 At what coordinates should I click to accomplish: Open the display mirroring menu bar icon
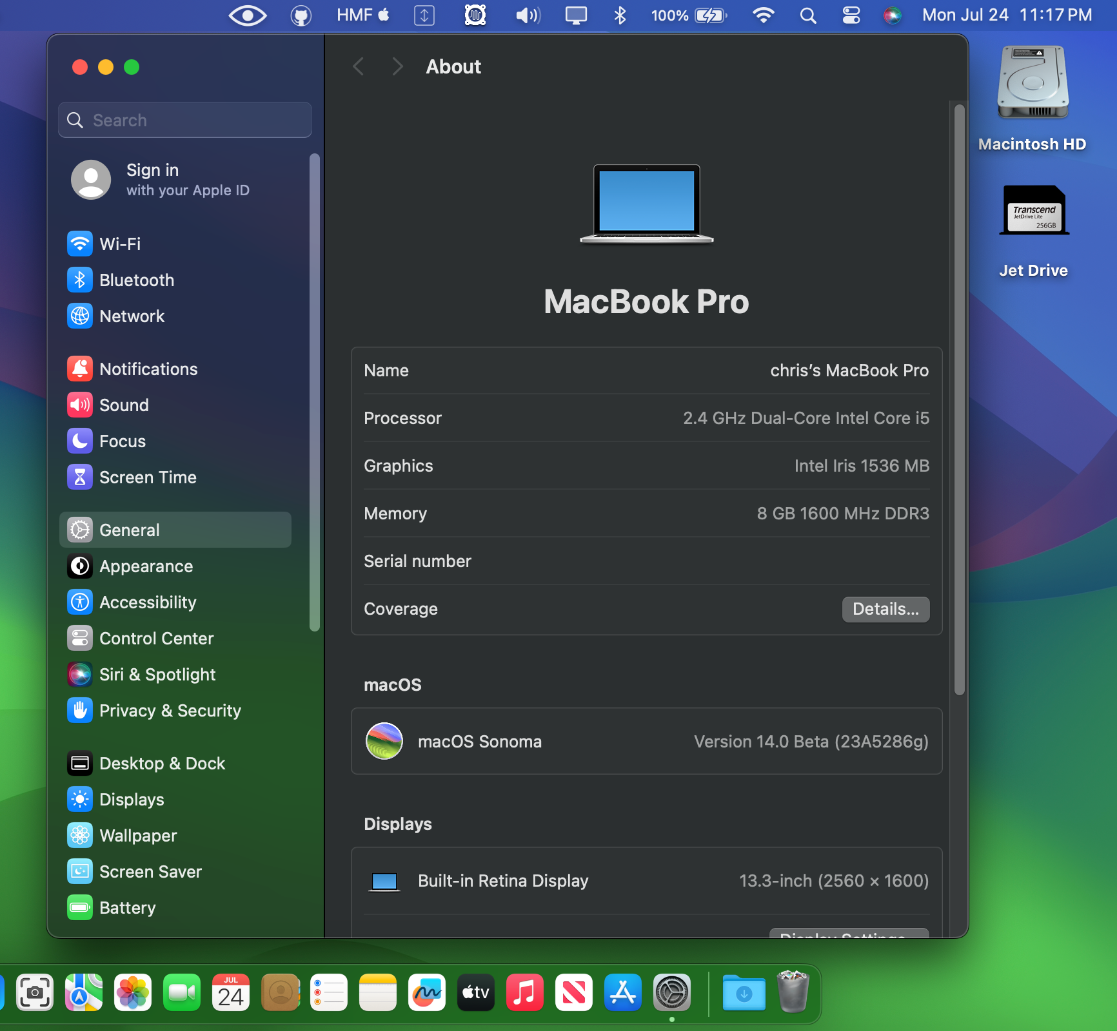pos(576,15)
